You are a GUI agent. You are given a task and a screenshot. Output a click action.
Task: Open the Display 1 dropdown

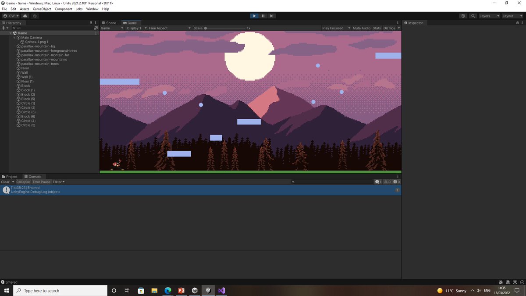136,28
